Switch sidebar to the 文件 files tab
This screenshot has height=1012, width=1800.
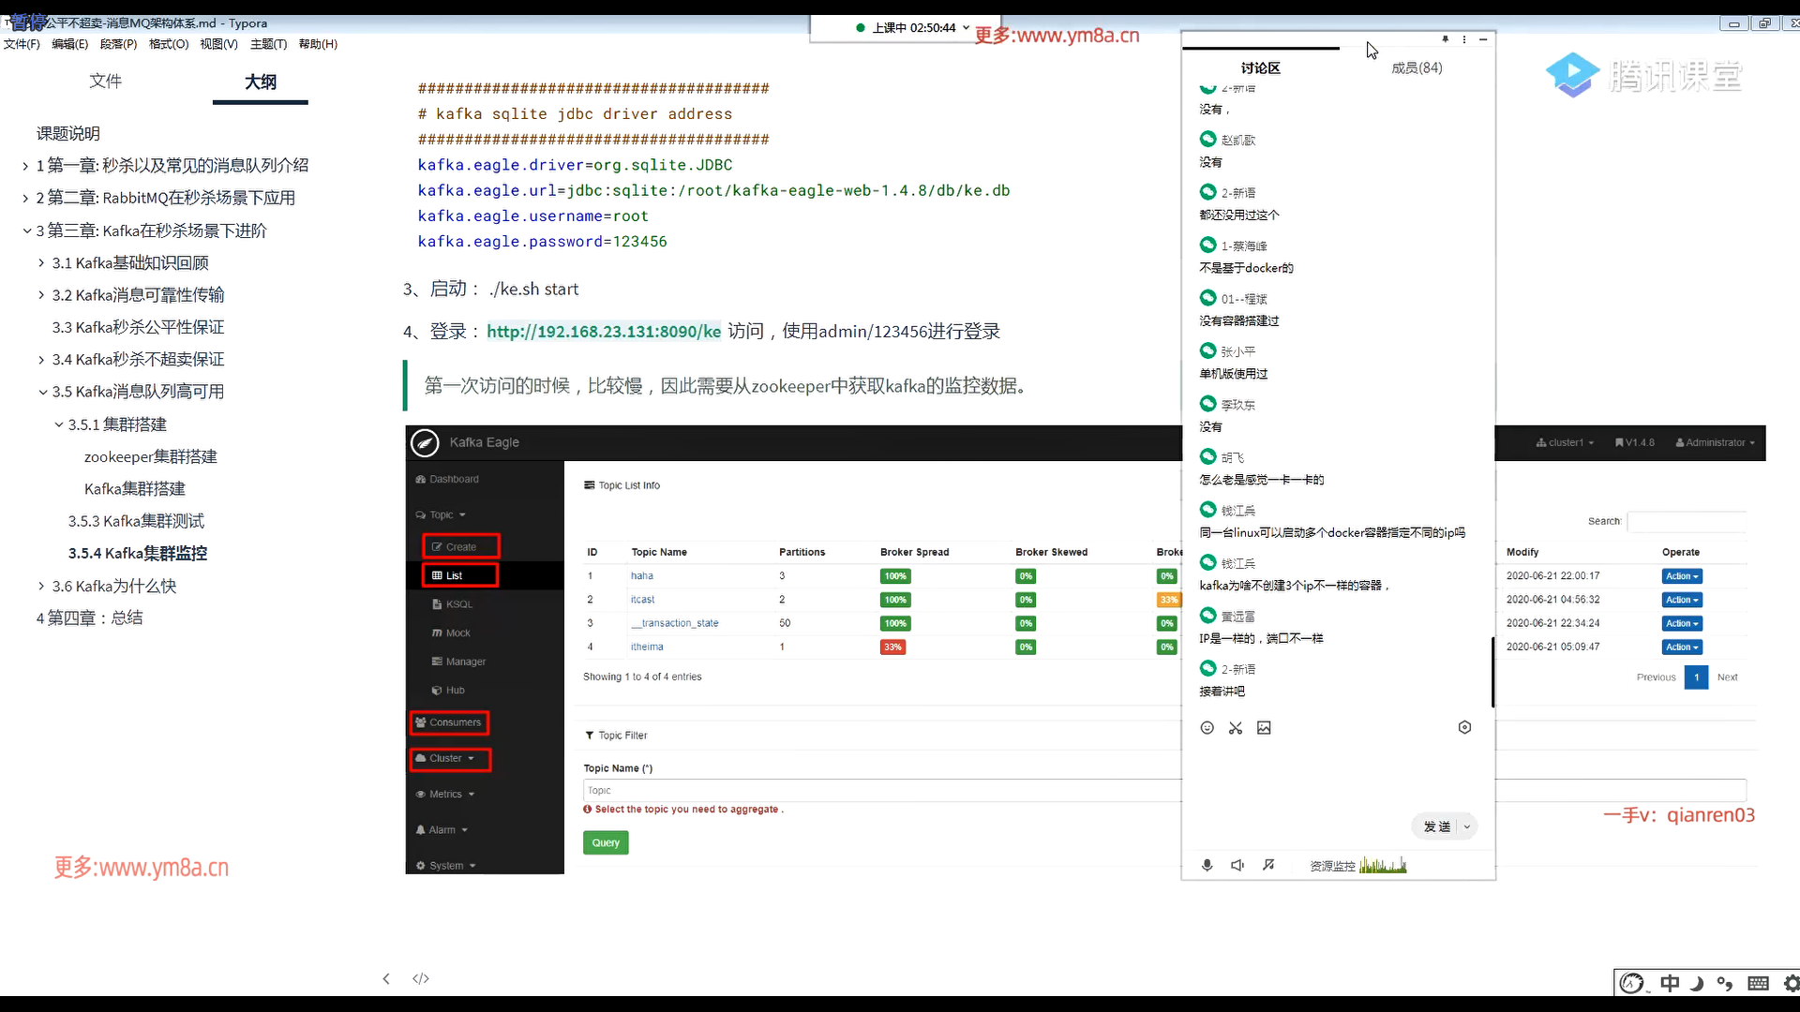(105, 82)
